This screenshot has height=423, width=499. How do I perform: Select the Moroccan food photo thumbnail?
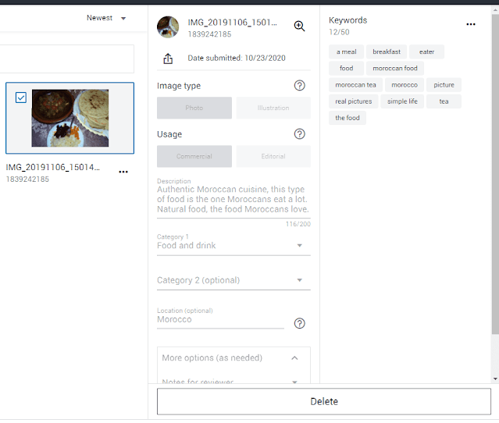click(70, 118)
